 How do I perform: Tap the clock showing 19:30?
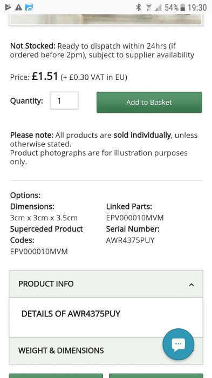point(197,8)
